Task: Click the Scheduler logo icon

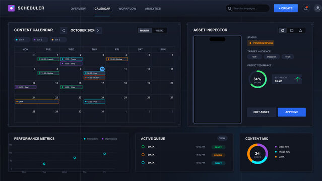Action: [11, 8]
